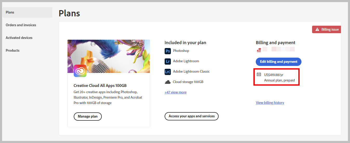350x143 pixels.
Task: Click the Photoshop label text
Action: [181, 51]
